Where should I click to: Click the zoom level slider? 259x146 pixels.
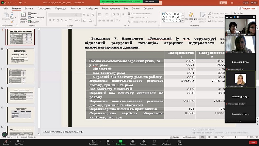237,137
